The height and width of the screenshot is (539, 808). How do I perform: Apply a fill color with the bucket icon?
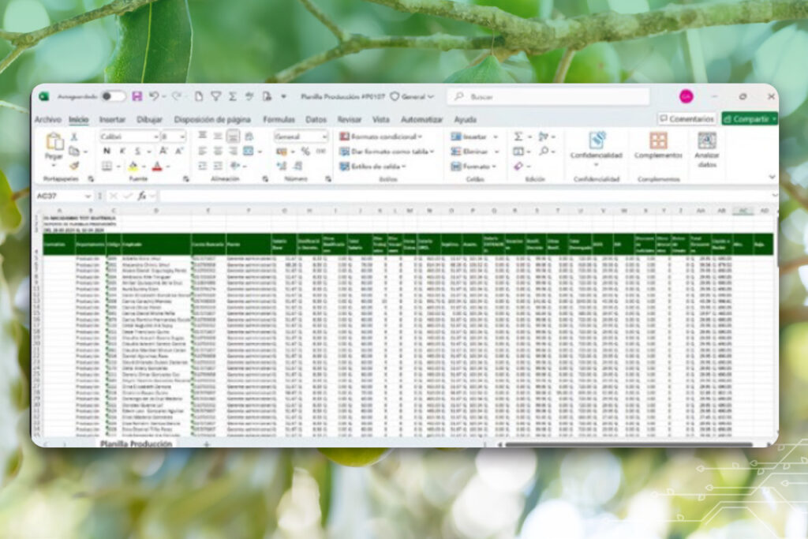(x=133, y=165)
